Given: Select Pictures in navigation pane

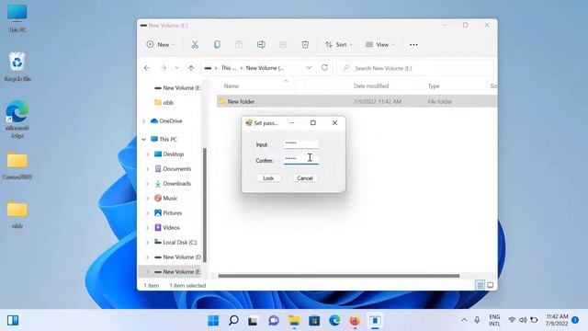Looking at the screenshot, I should click(x=168, y=212).
